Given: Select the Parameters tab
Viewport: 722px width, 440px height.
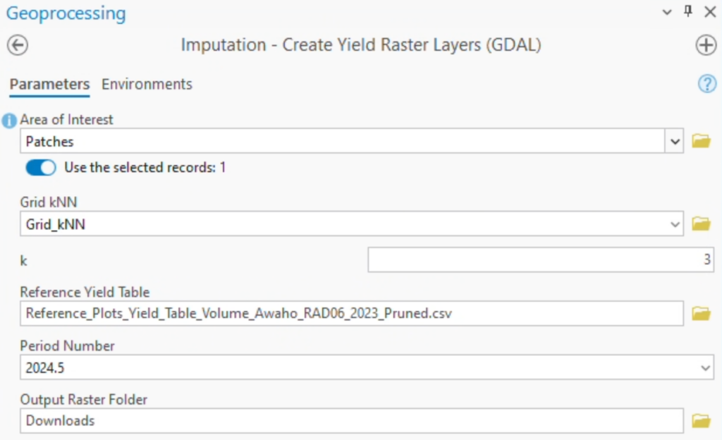Looking at the screenshot, I should pyautogui.click(x=49, y=84).
